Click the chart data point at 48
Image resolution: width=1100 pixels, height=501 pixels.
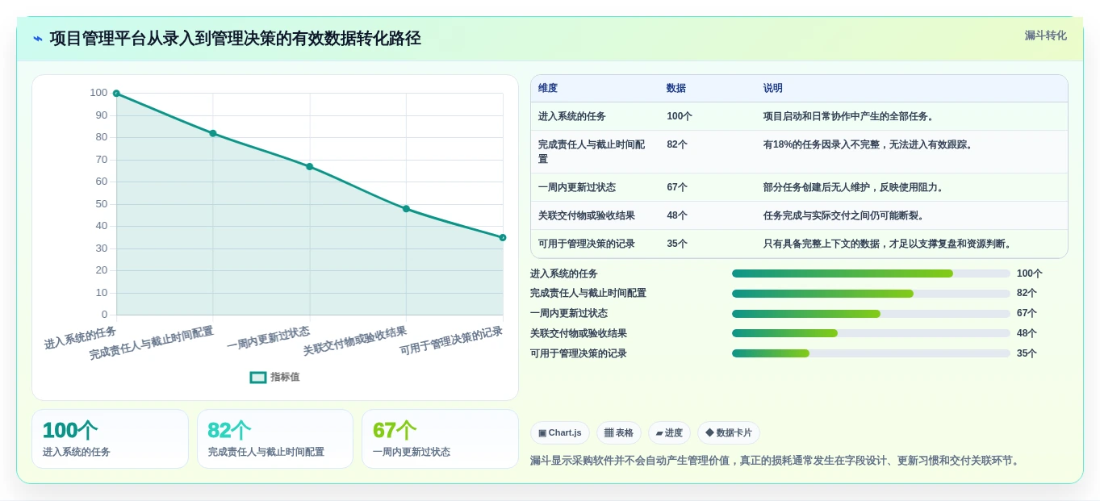[406, 208]
